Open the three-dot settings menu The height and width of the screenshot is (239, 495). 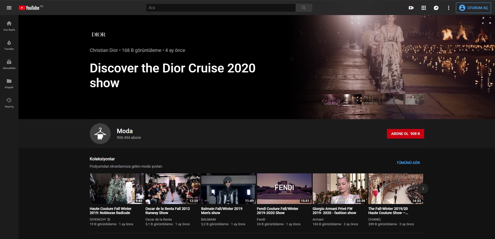448,8
